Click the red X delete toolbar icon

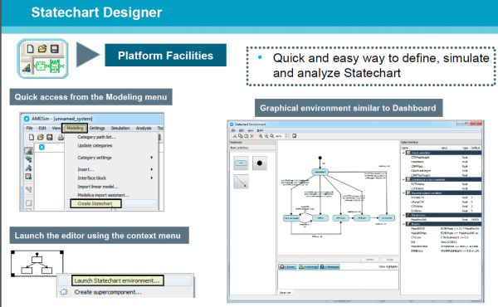tap(251, 136)
